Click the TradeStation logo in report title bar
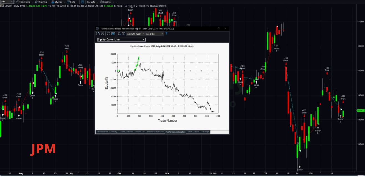Viewport: 365px width, 177px height. tap(97, 28)
